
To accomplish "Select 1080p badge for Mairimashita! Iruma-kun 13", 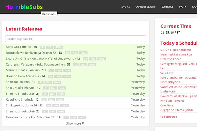I will (x=67, y=71).
